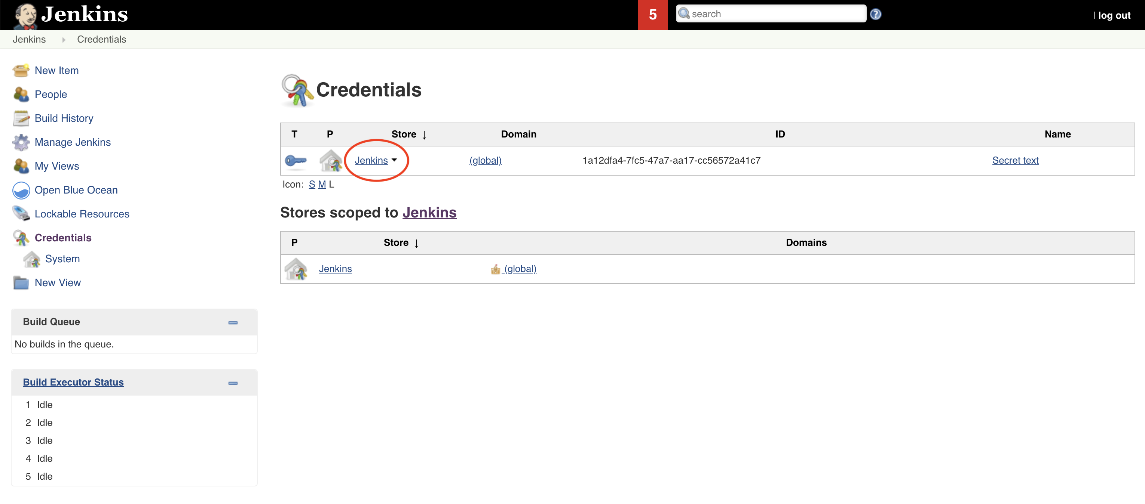
Task: Set icon size to S
Action: tap(312, 184)
